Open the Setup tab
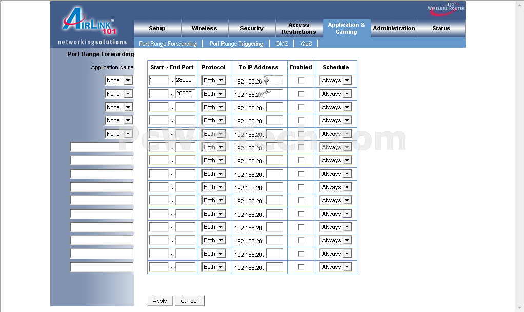Screen dimensions: 524x312 [157, 28]
